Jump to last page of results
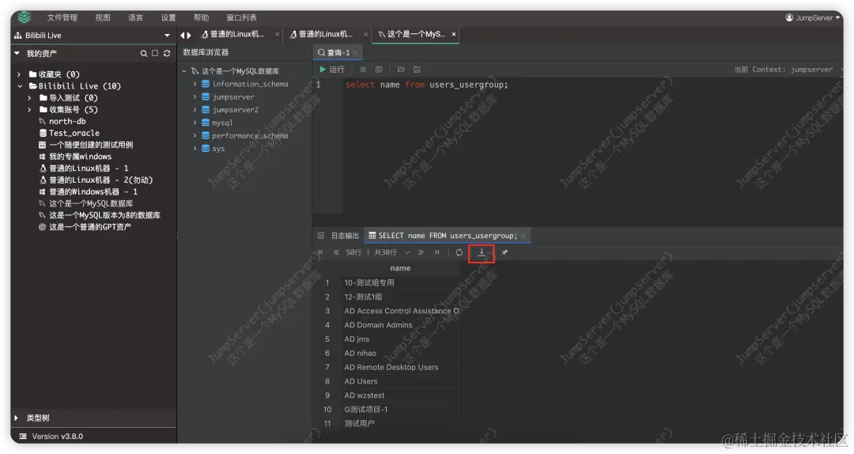Image resolution: width=854 pixels, height=454 pixels. click(x=436, y=252)
